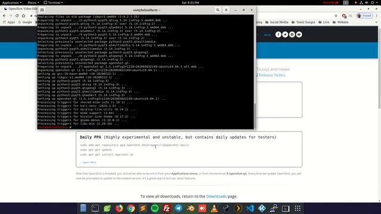Reload the Chrome page
The width and height of the screenshot is (381, 214).
17,15
